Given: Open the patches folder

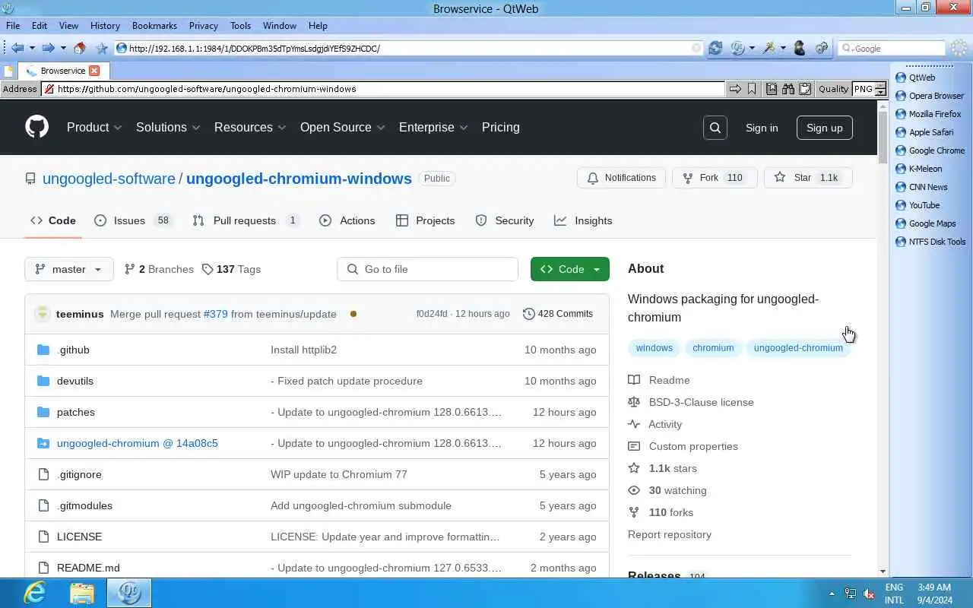Looking at the screenshot, I should tap(76, 412).
